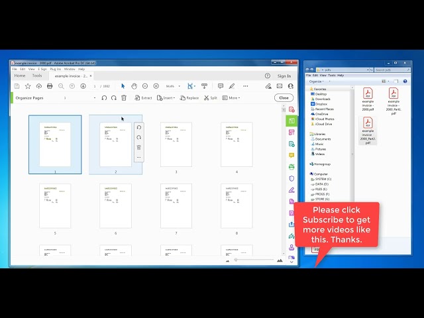Click the Replace button
This screenshot has height=318, width=424.
189,98
